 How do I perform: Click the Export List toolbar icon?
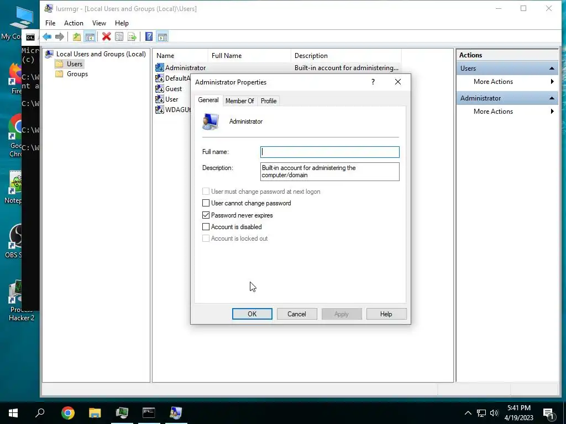point(132,36)
